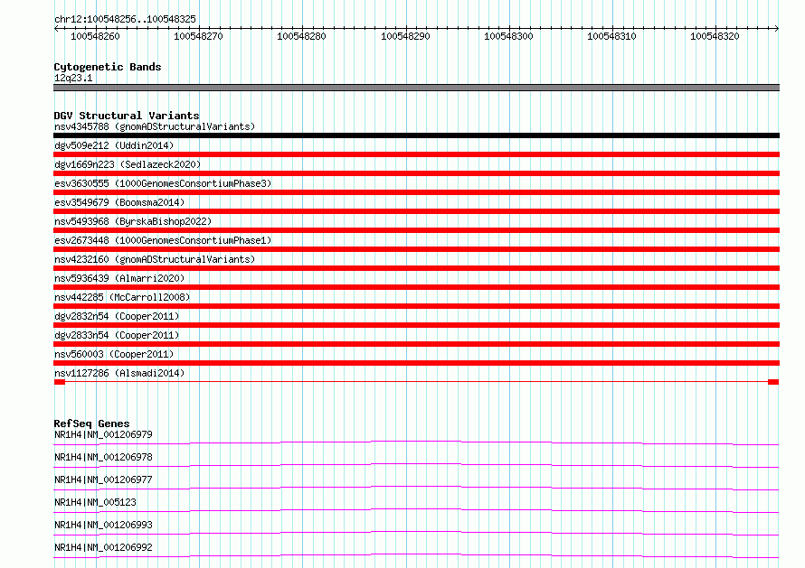Click ruler position 100548270

click(198, 36)
